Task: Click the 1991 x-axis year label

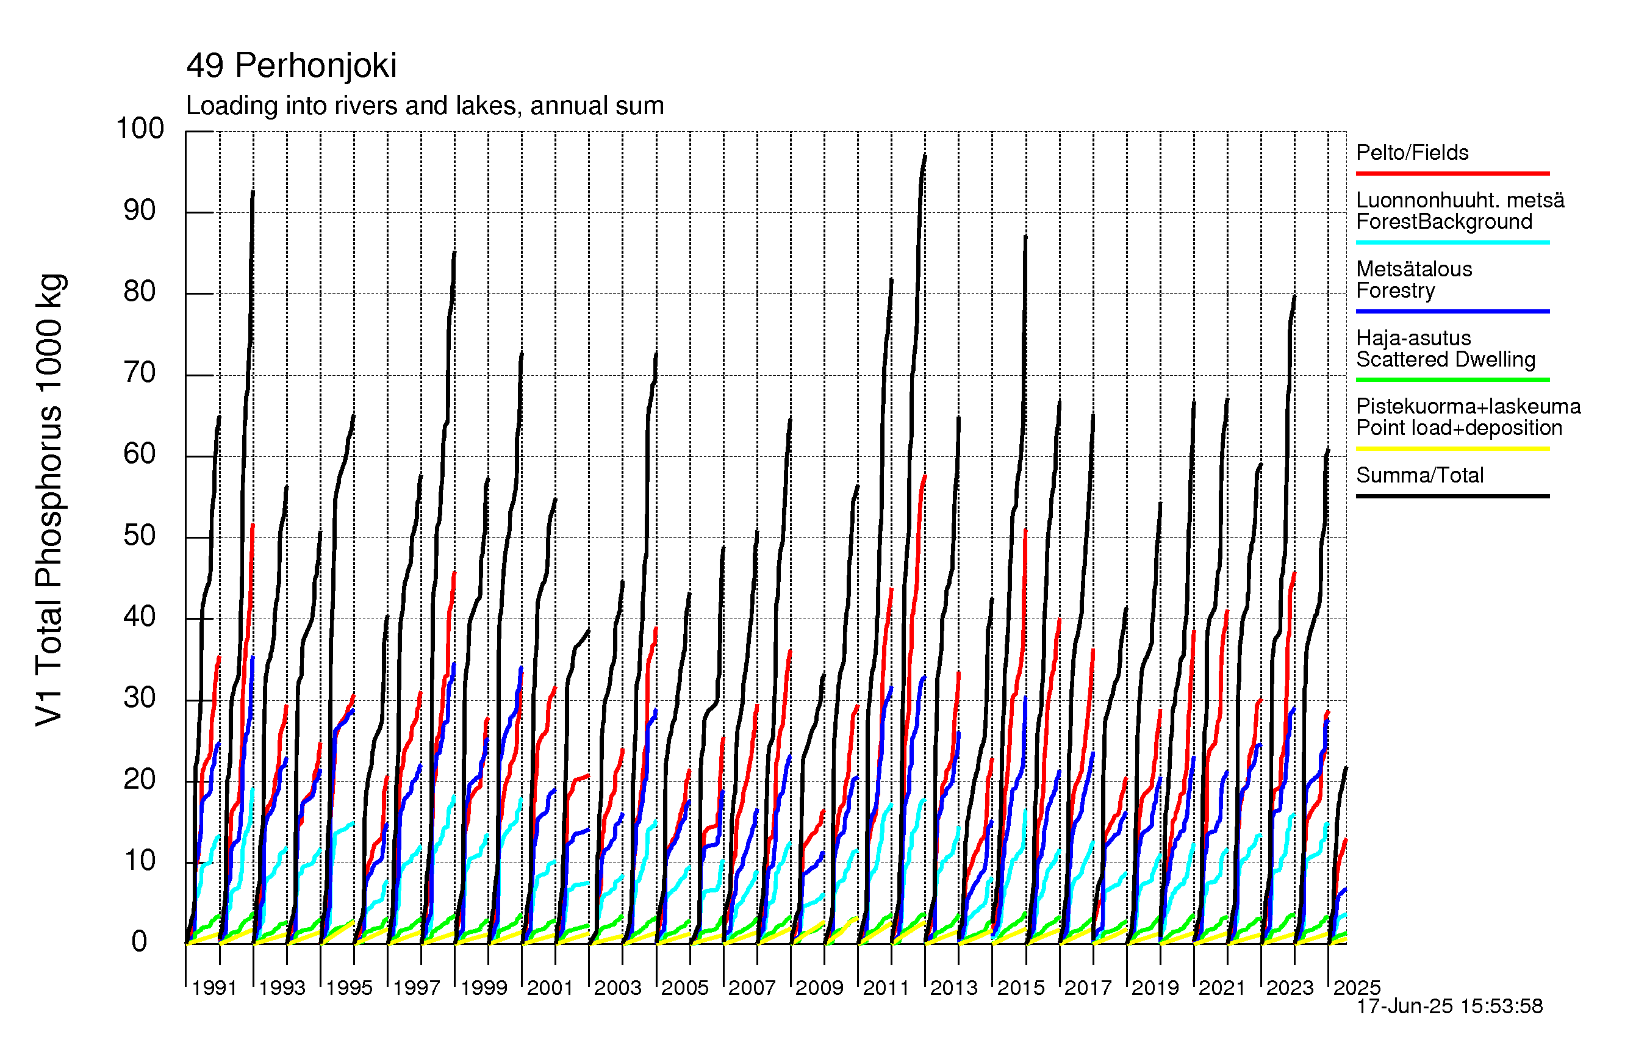Action: point(214,988)
